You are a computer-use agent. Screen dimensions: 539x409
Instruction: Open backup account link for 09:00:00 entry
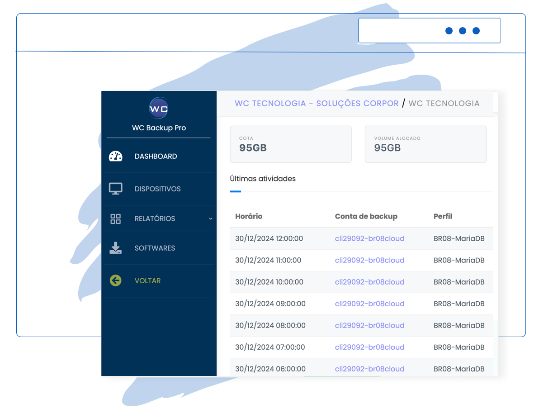click(369, 304)
